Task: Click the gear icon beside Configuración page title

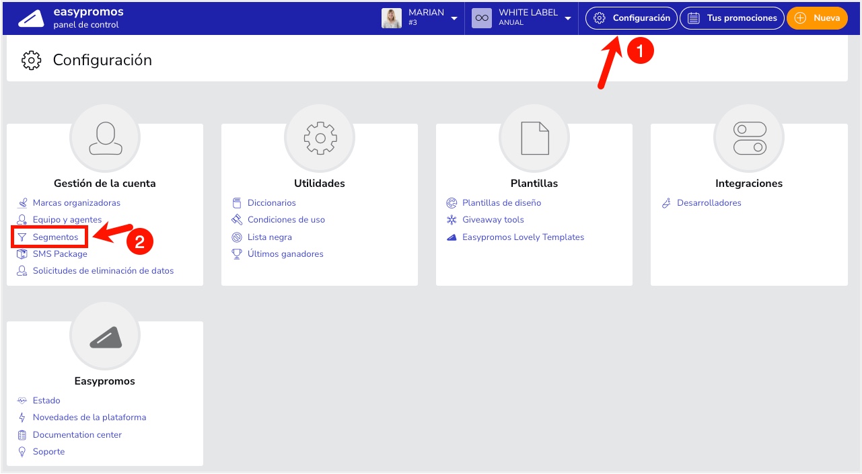Action: [31, 60]
